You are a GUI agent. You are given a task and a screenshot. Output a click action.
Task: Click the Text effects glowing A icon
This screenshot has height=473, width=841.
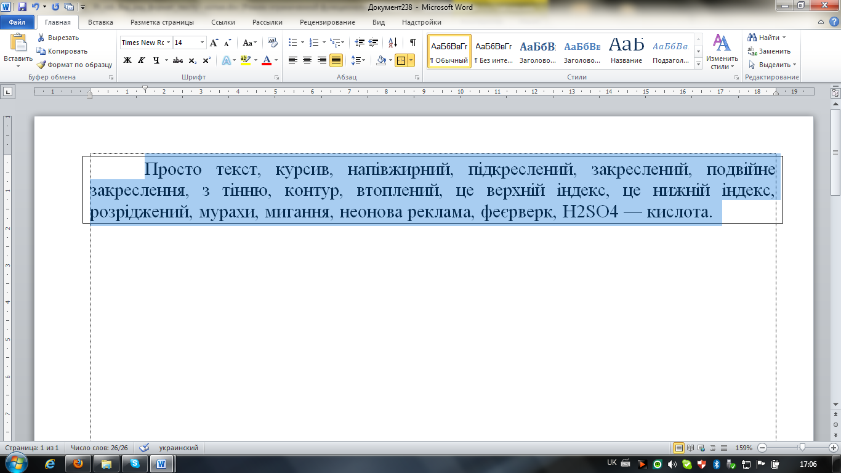point(226,60)
